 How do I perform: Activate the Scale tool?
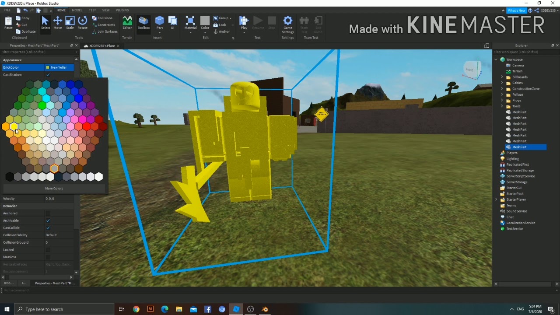pos(70,23)
